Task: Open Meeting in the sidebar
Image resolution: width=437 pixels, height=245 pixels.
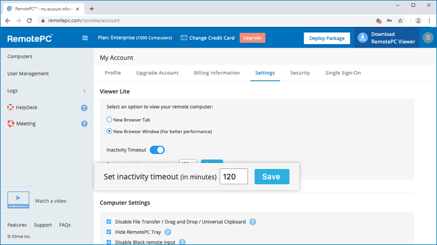Action: pyautogui.click(x=26, y=124)
